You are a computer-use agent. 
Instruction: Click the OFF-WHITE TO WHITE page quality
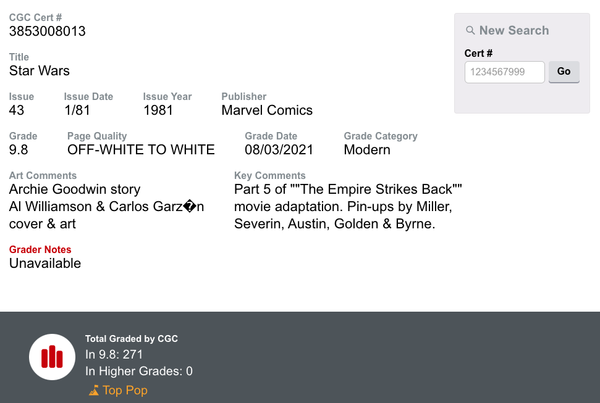point(141,150)
